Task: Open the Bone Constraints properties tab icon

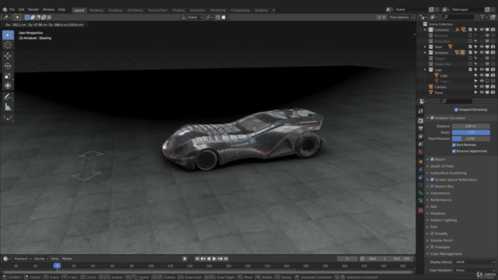Action: (421, 201)
